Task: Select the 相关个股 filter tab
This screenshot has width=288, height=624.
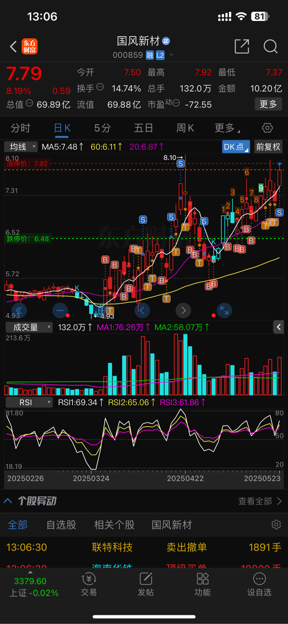Action: pyautogui.click(x=114, y=525)
